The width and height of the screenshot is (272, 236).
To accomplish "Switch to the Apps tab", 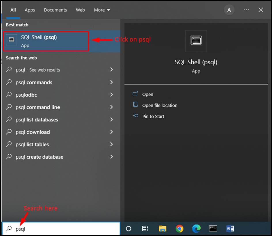I will pos(30,10).
